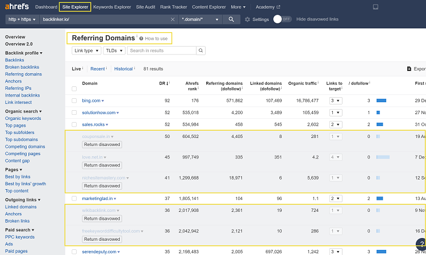Toggle Hide disavowed links switch

pyautogui.click(x=282, y=19)
